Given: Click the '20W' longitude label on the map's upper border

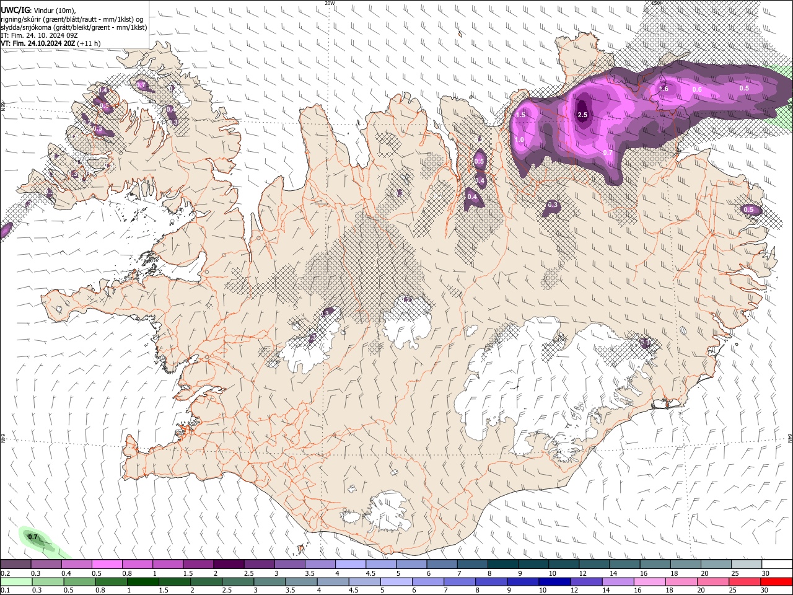Looking at the screenshot, I should tap(330, 3).
